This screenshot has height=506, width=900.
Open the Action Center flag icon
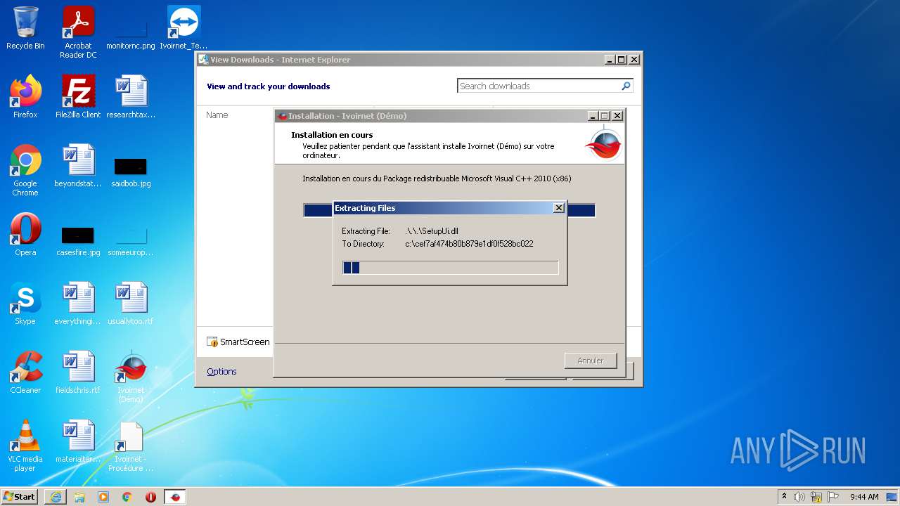click(x=833, y=497)
